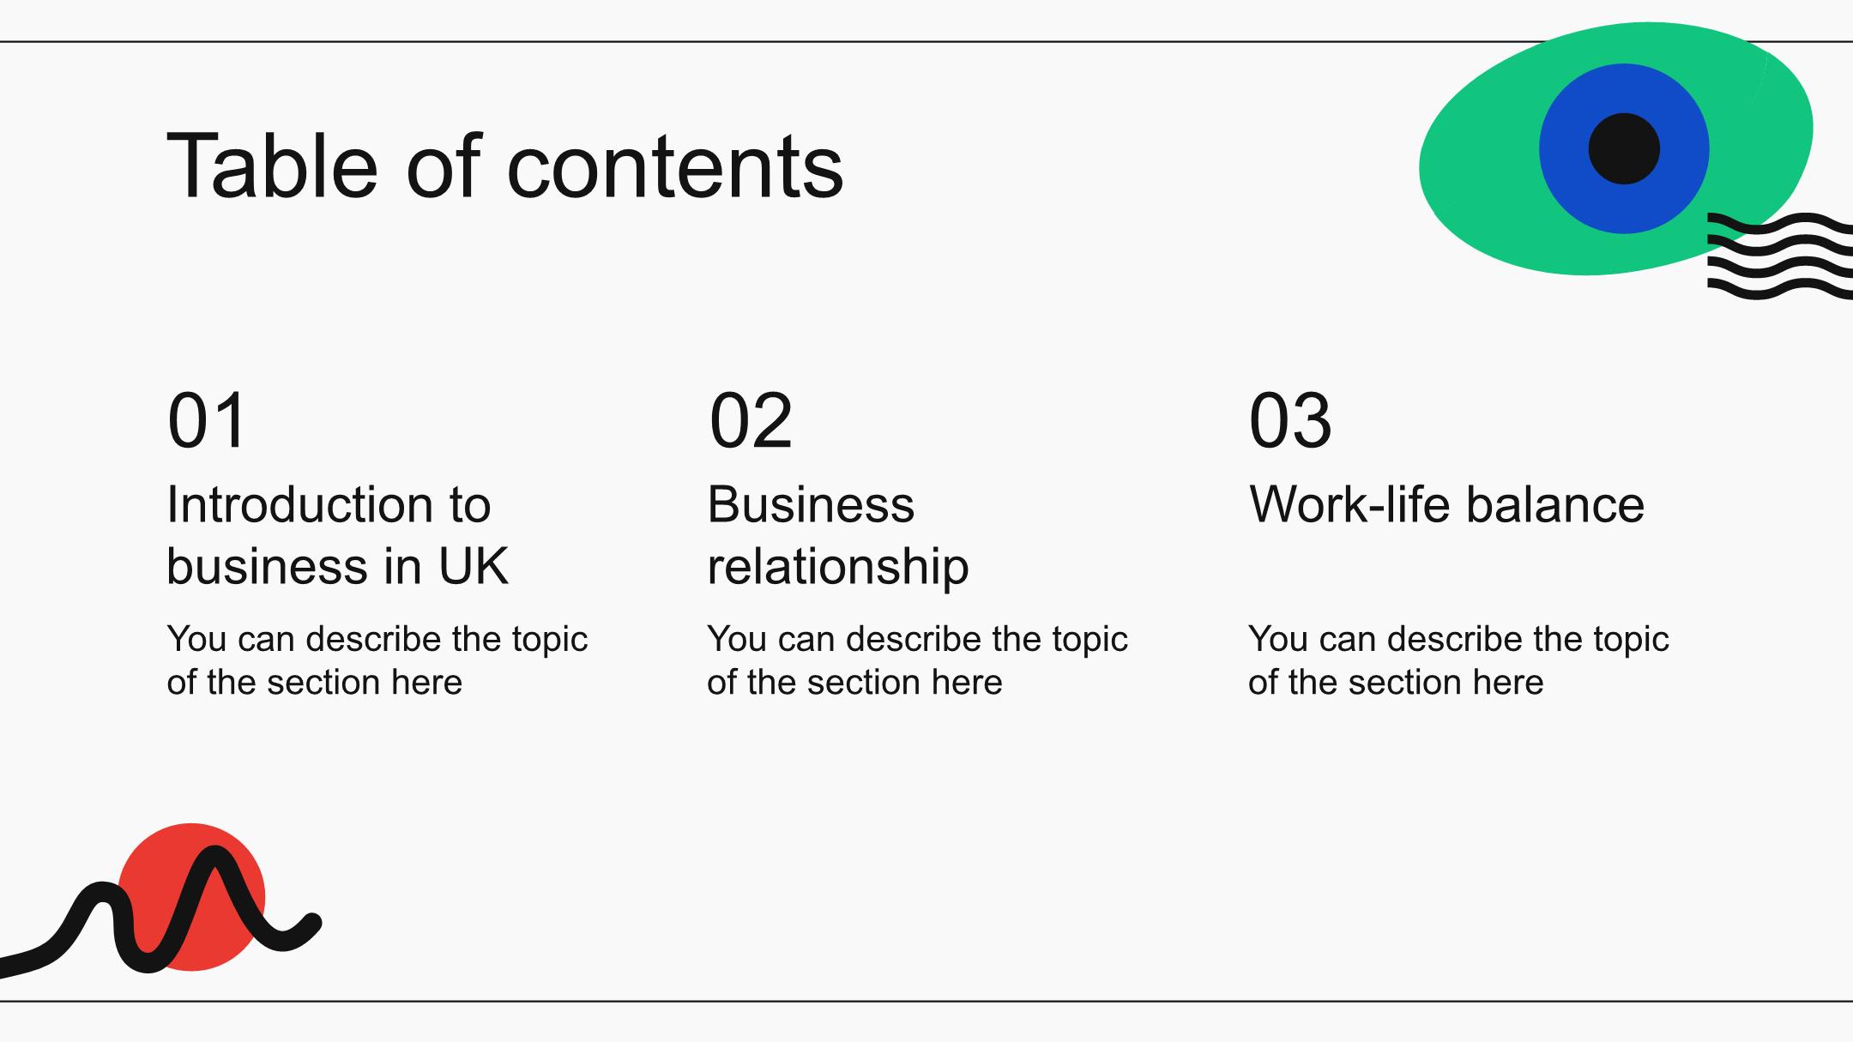Click the word 'UK' in first heading
The width and height of the screenshot is (1853, 1042).
pyautogui.click(x=474, y=566)
